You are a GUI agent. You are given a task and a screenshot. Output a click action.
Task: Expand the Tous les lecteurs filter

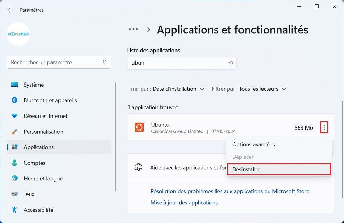[262, 89]
